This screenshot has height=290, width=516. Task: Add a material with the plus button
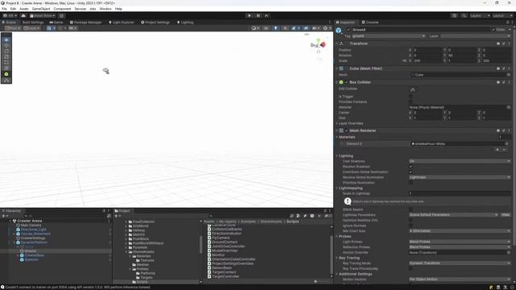tap(497, 150)
